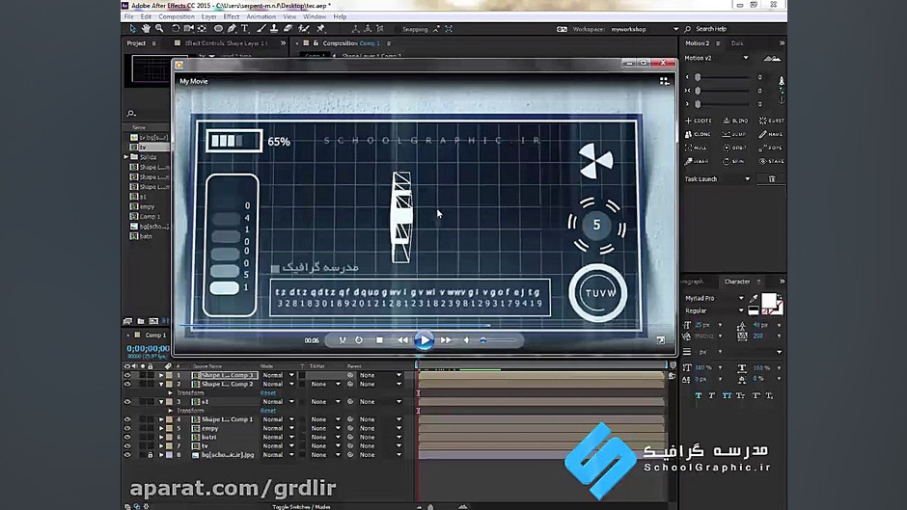Open the Effect menu
The width and height of the screenshot is (907, 510).
(232, 16)
